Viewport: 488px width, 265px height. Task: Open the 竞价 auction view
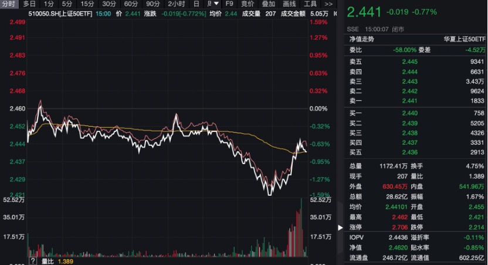pos(248,4)
